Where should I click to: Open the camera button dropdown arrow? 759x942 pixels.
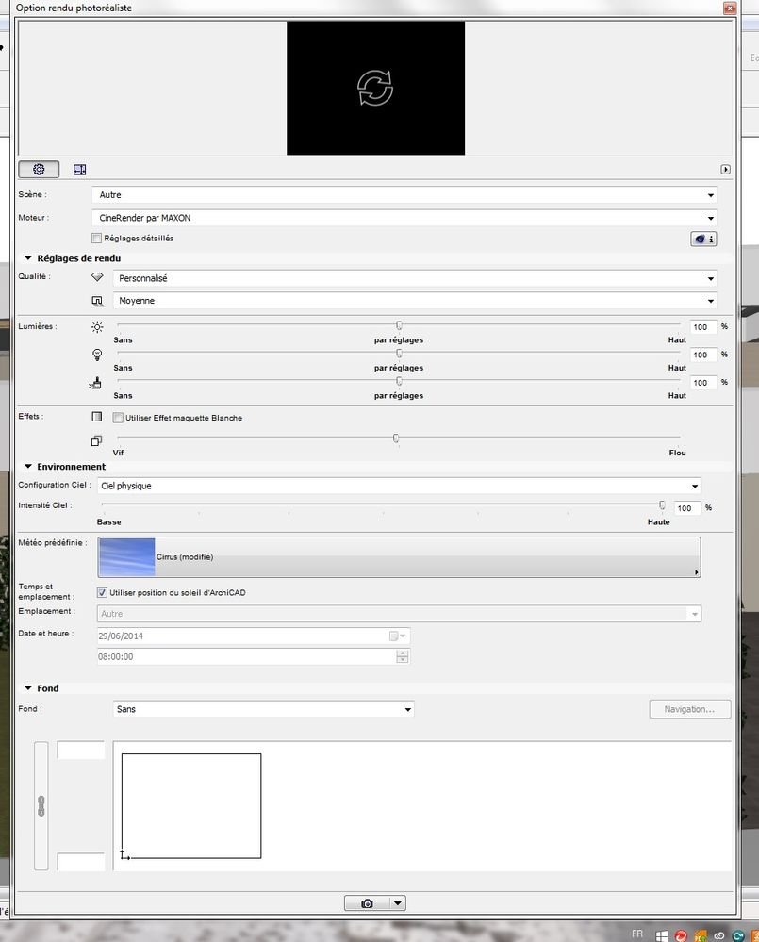point(398,903)
